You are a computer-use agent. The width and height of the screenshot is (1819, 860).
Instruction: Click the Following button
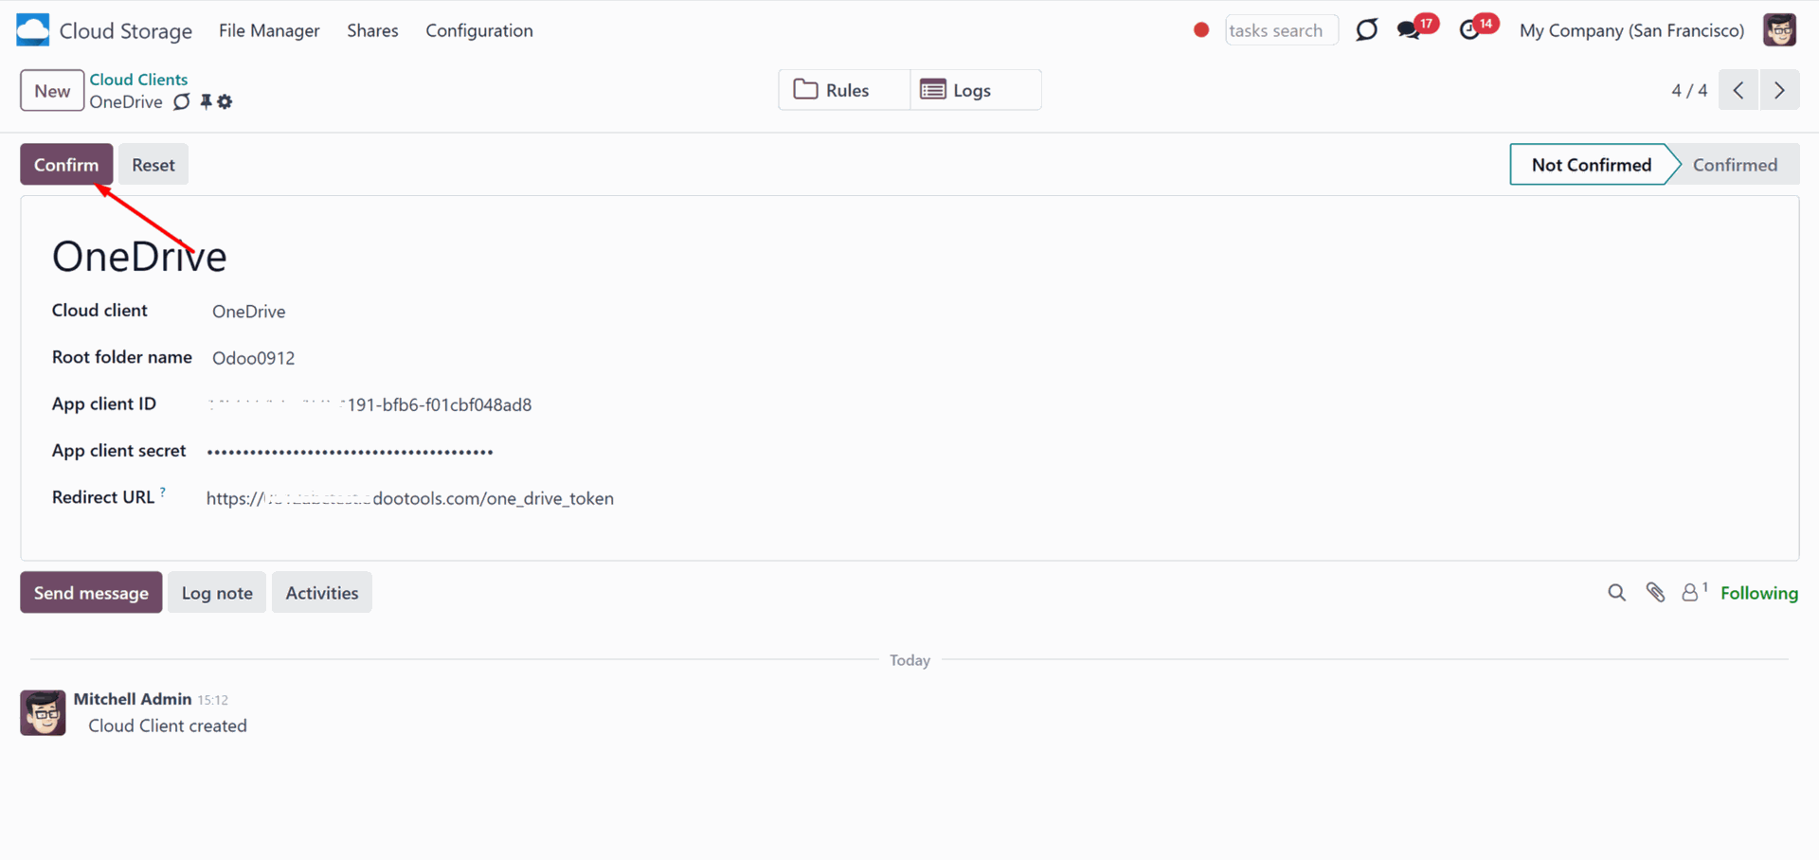[1759, 593]
